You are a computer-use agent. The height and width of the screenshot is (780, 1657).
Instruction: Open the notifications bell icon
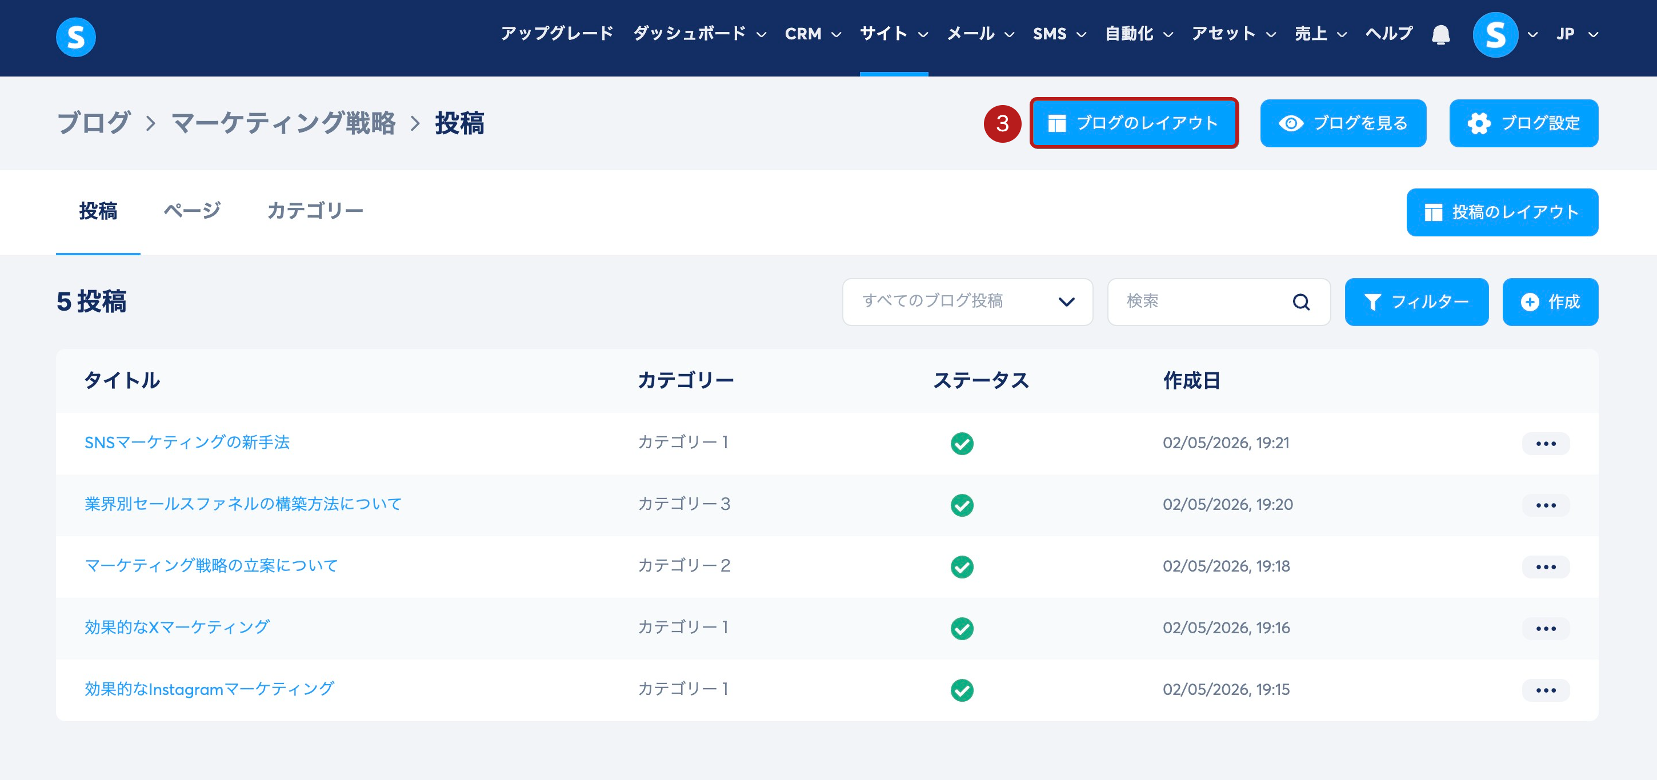tap(1440, 35)
